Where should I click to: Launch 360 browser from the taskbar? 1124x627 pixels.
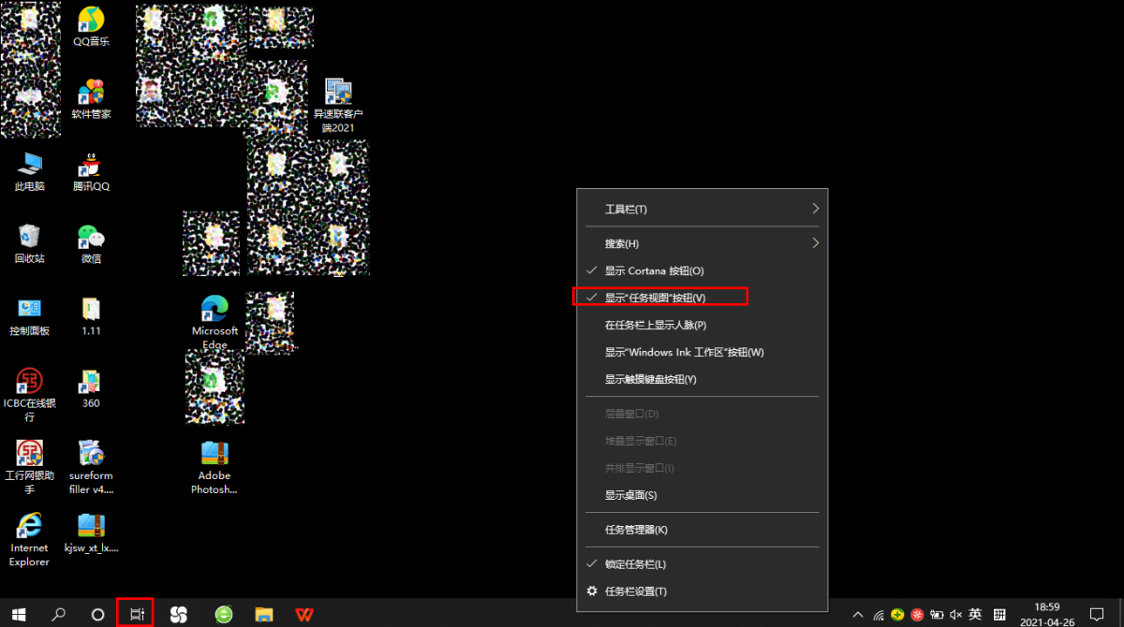(224, 614)
